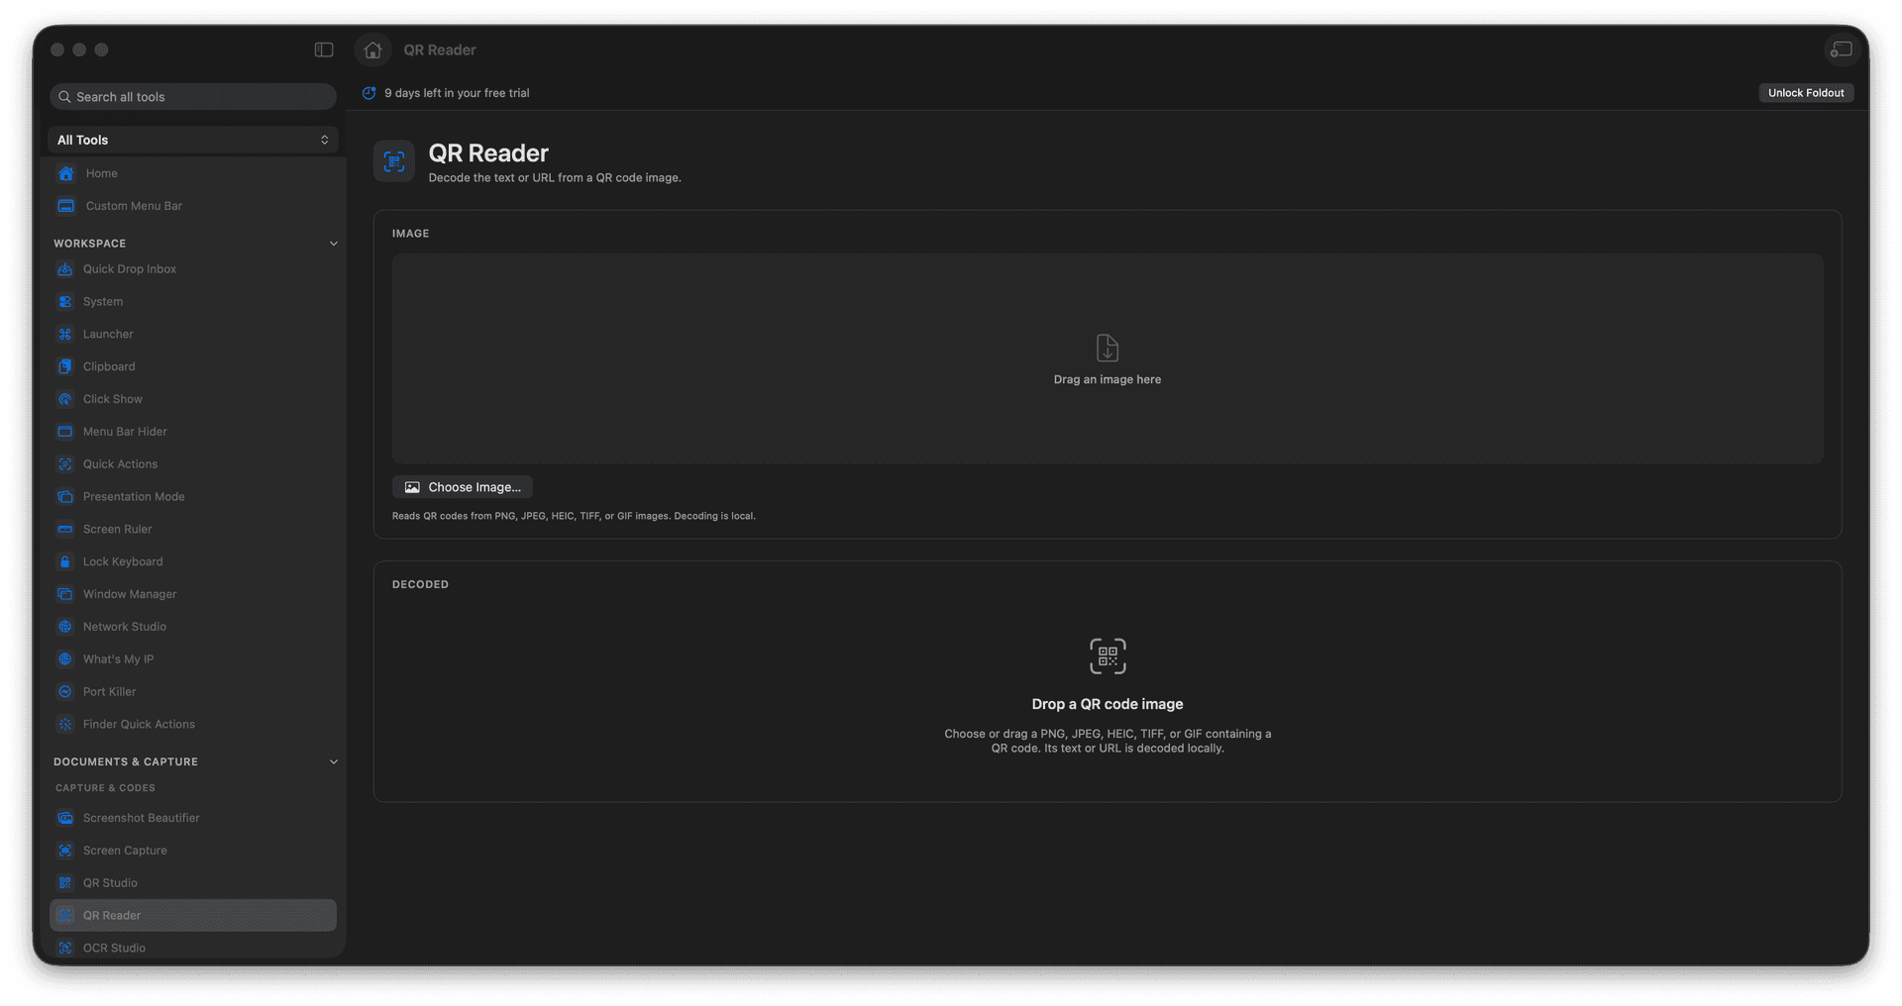
Task: Select the Lock Keyboard label
Action: click(x=123, y=561)
